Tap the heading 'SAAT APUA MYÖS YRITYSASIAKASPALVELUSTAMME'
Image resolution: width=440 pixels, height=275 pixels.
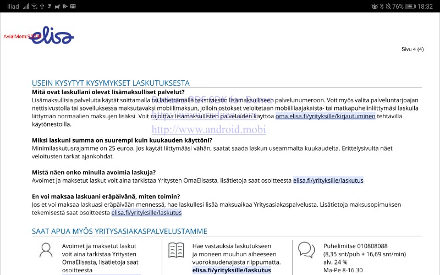pyautogui.click(x=119, y=231)
